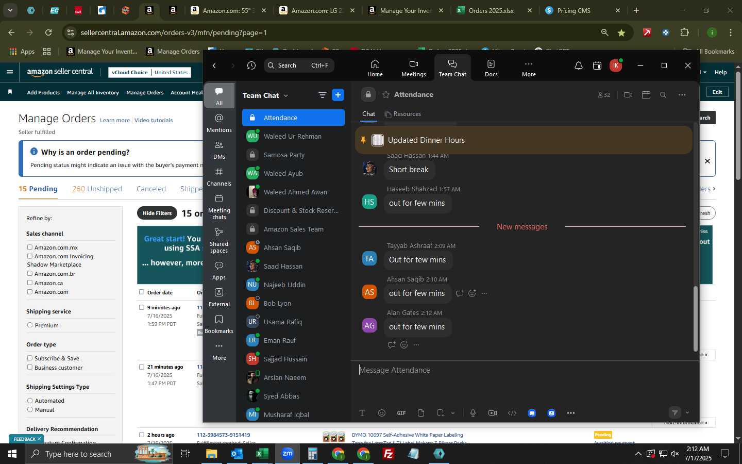
Task: Start a video call in Attendance channel
Action: [x=628, y=95]
